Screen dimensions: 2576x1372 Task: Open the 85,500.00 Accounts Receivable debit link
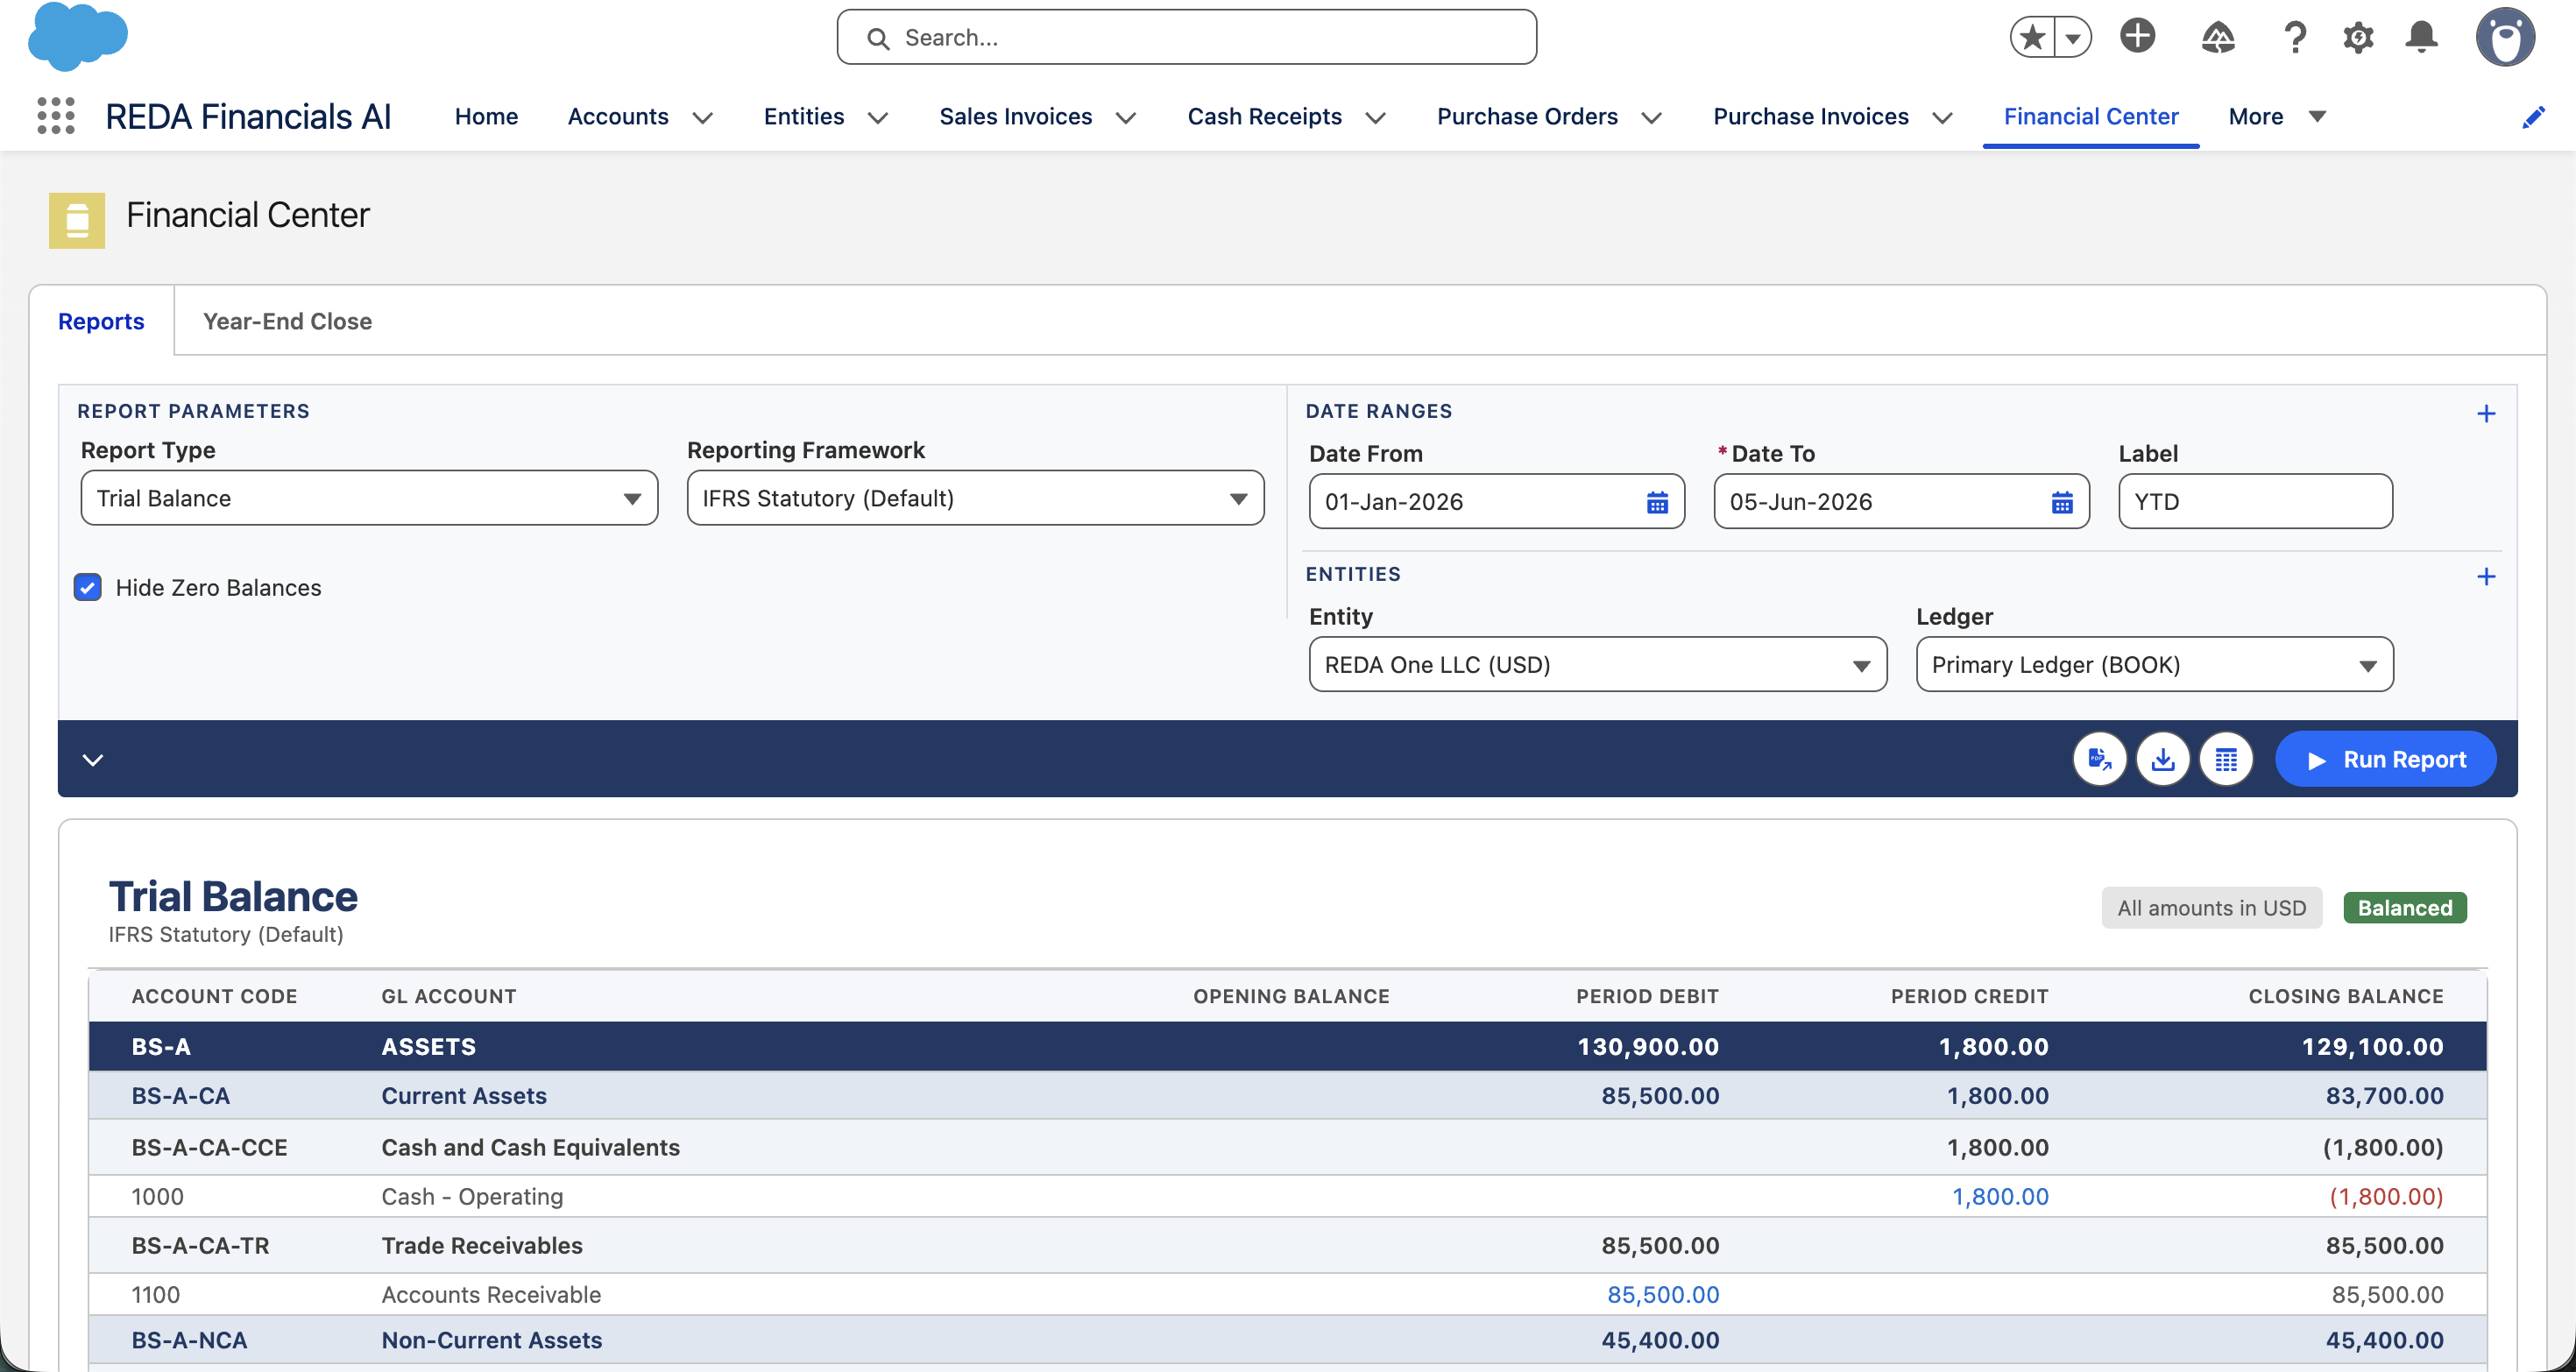(x=1663, y=1294)
